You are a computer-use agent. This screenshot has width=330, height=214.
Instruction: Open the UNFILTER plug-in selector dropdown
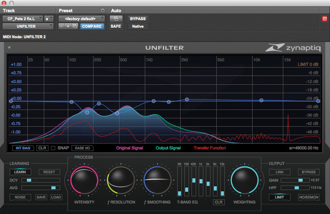[x=28, y=26]
